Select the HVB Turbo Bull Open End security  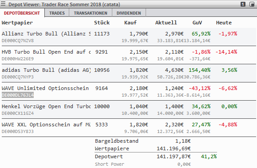click(x=46, y=52)
